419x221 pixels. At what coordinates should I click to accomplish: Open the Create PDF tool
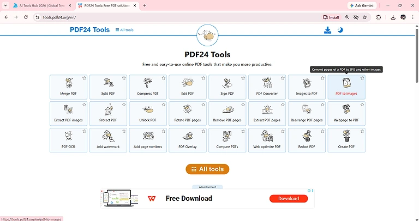click(x=346, y=140)
